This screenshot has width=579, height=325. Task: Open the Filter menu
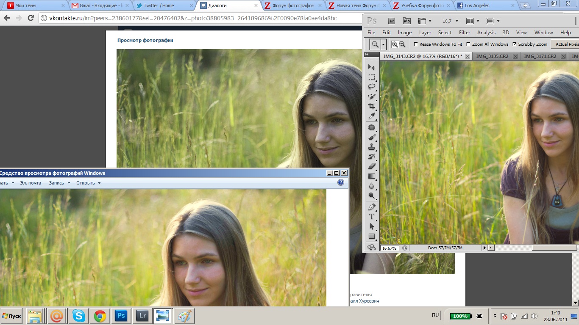click(x=465, y=33)
